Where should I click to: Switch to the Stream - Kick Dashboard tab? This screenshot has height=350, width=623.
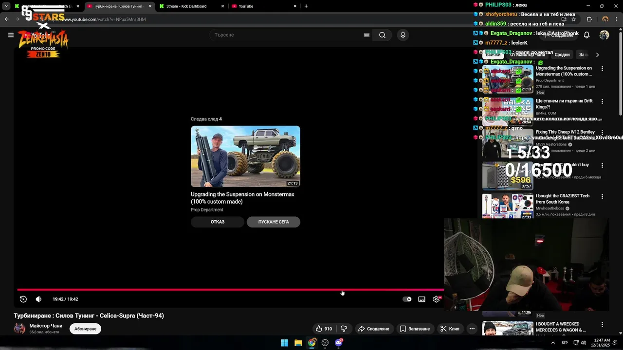(186, 6)
